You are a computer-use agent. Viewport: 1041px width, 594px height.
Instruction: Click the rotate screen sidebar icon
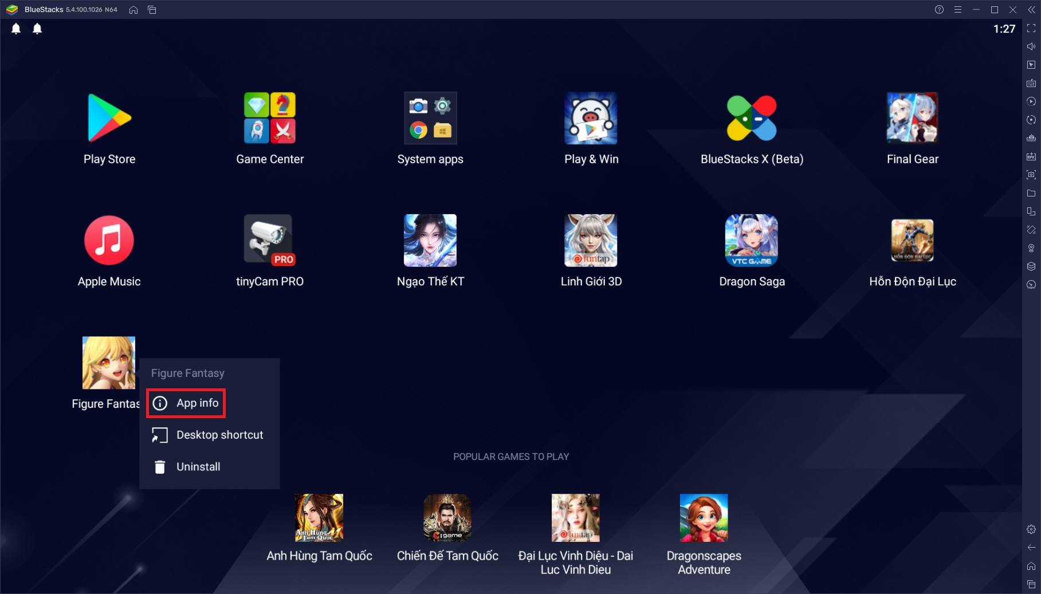(x=1031, y=230)
